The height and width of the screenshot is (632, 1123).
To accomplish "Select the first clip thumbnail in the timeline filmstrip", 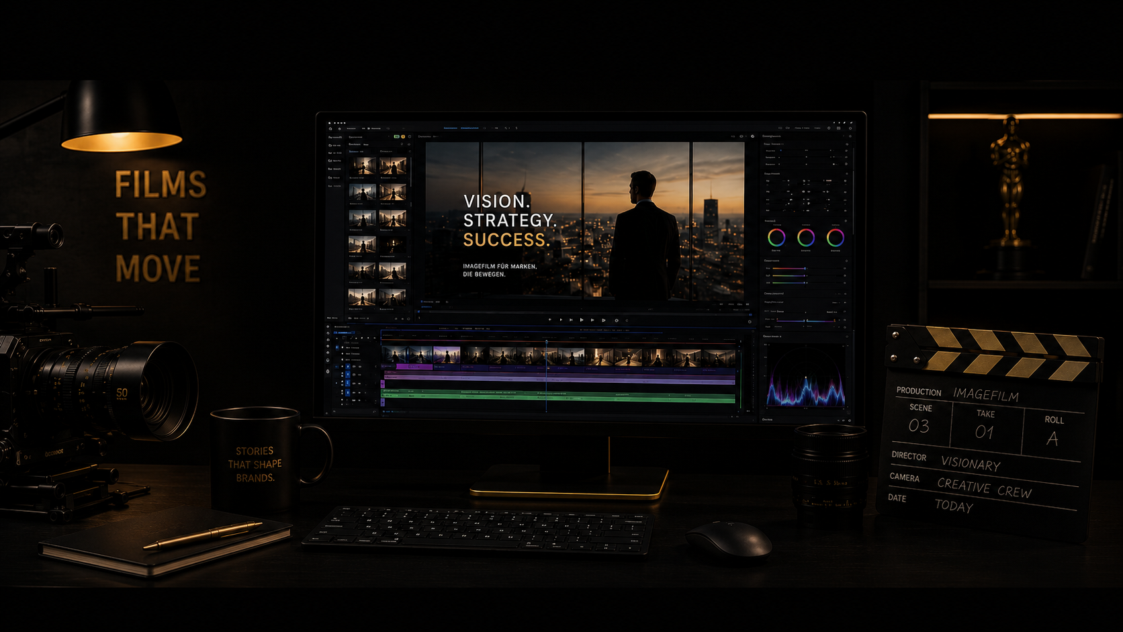I will click(395, 355).
